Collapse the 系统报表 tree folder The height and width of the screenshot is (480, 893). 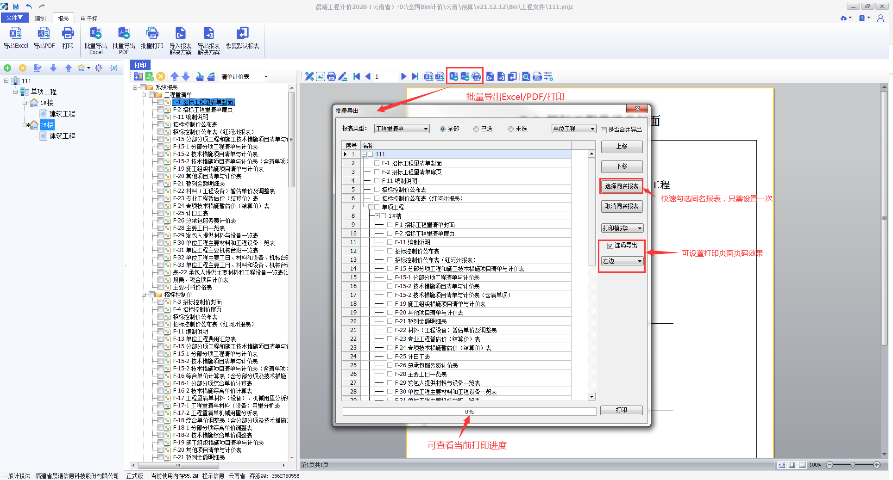point(135,87)
